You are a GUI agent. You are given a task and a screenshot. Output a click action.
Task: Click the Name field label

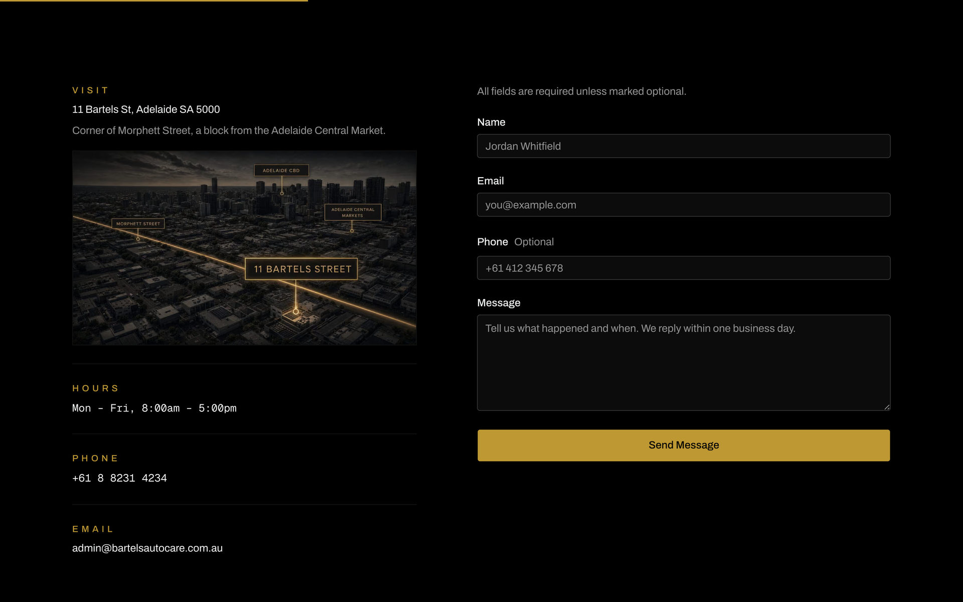click(491, 122)
